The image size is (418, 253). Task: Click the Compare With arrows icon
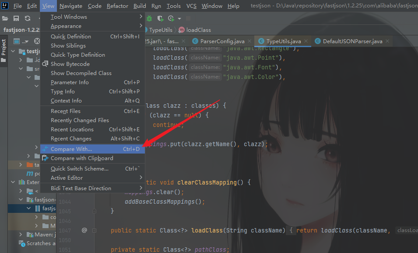(x=45, y=149)
